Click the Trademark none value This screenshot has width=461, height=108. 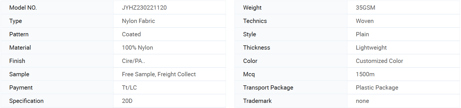[362, 101]
